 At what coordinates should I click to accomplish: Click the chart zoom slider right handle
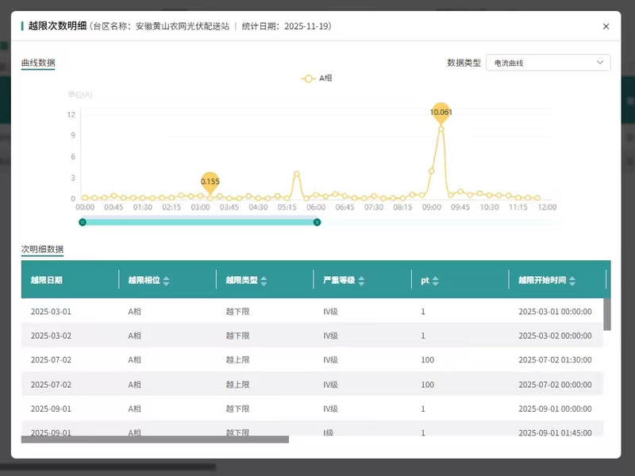[317, 222]
